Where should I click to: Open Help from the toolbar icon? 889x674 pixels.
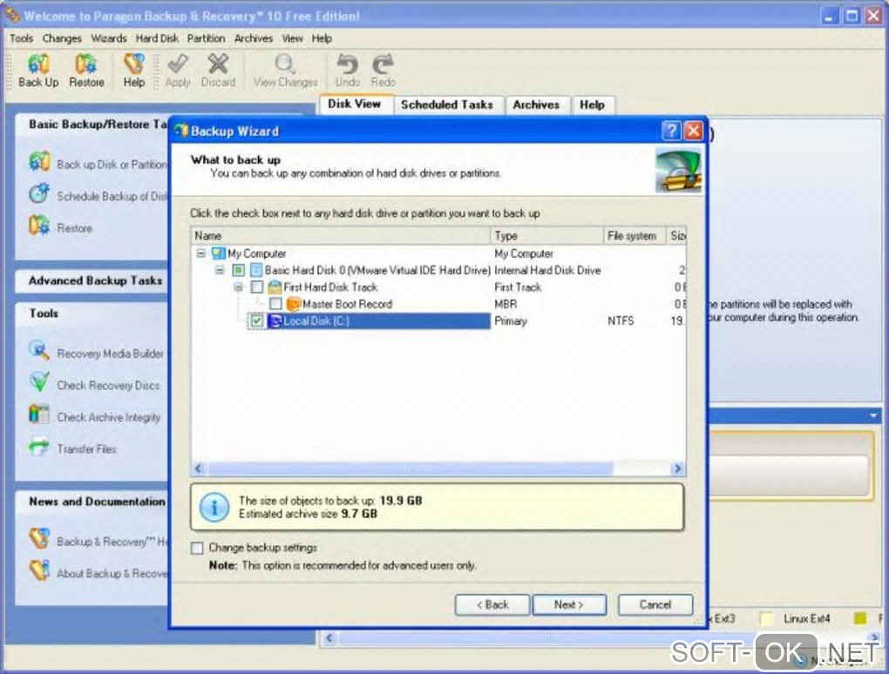pyautogui.click(x=134, y=64)
